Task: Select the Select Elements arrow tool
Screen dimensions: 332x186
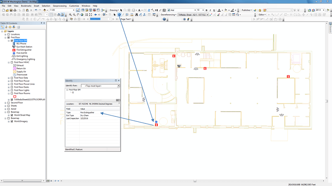Action: (x=115, y=14)
